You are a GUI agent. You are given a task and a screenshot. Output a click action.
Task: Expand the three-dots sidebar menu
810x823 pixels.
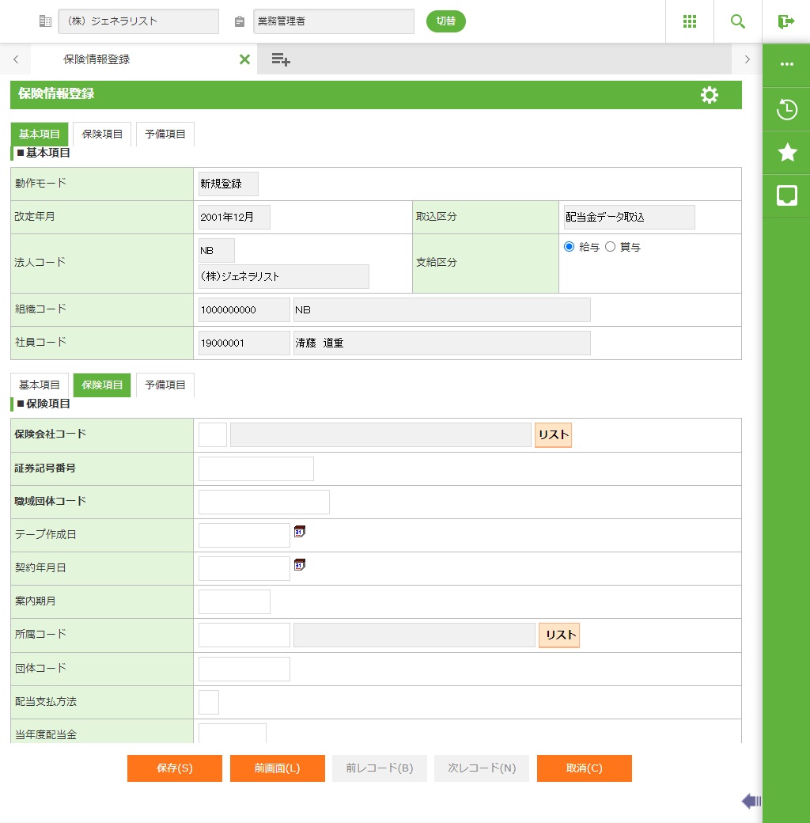click(786, 65)
